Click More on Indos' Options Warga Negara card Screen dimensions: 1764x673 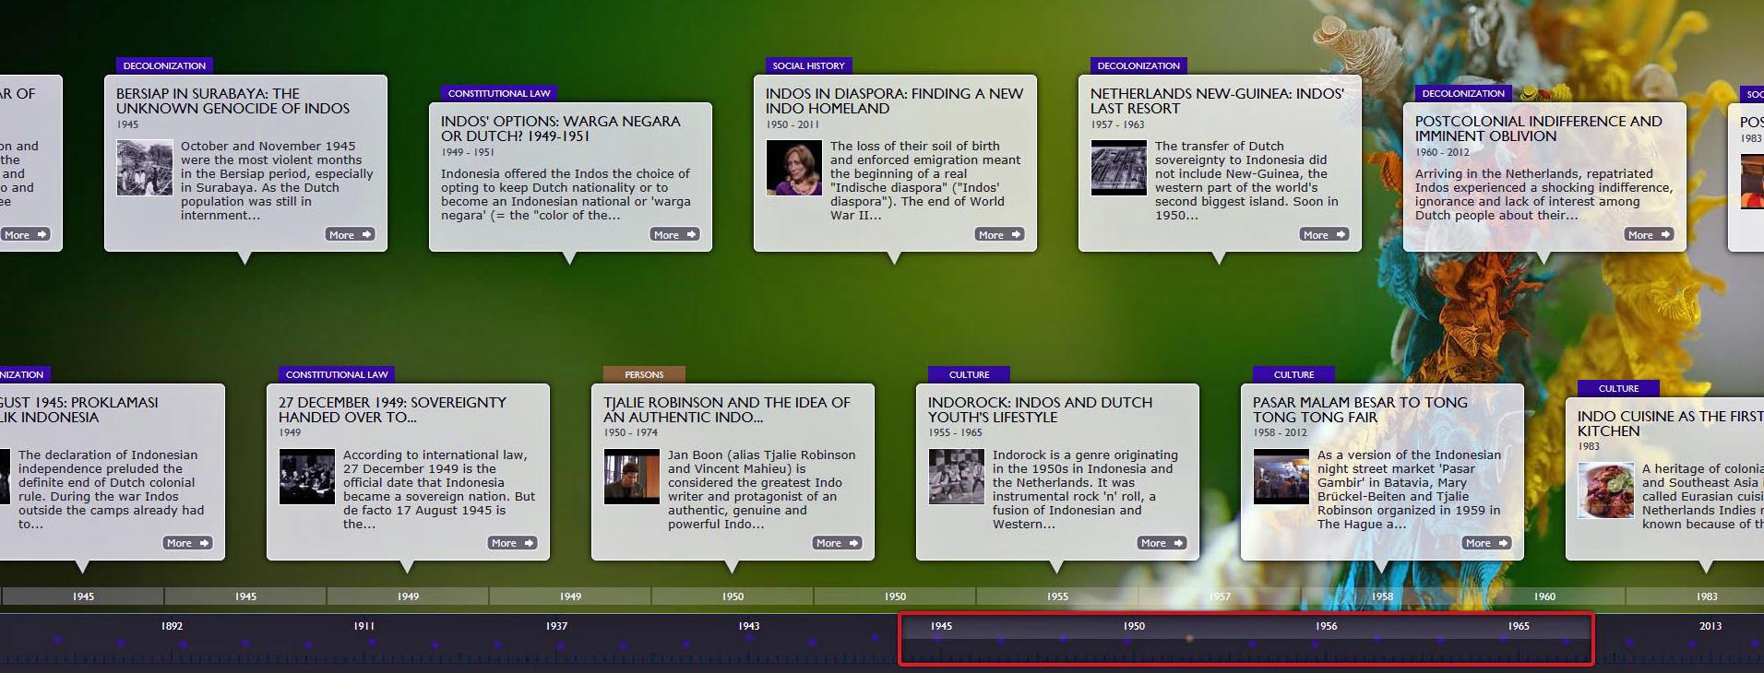[x=674, y=235]
